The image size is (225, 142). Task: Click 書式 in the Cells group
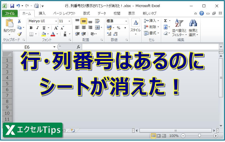pos(151,33)
